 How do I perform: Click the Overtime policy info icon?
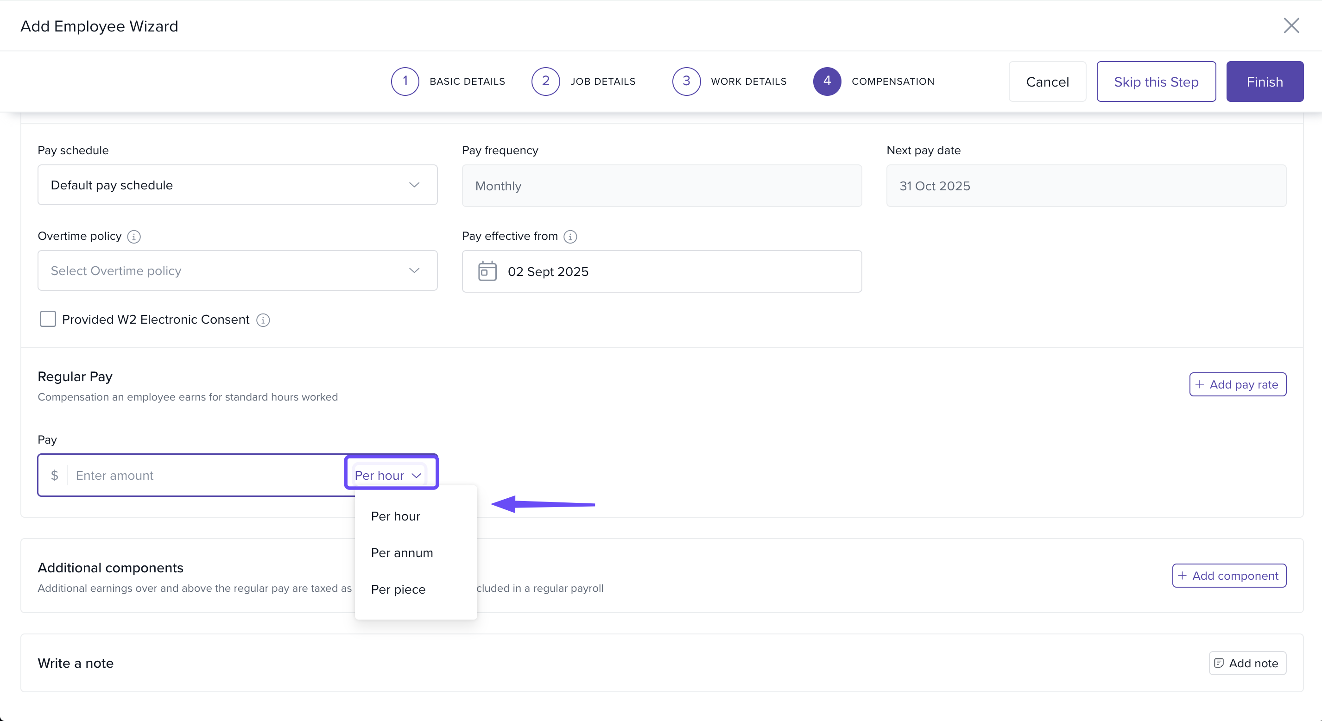(x=134, y=237)
